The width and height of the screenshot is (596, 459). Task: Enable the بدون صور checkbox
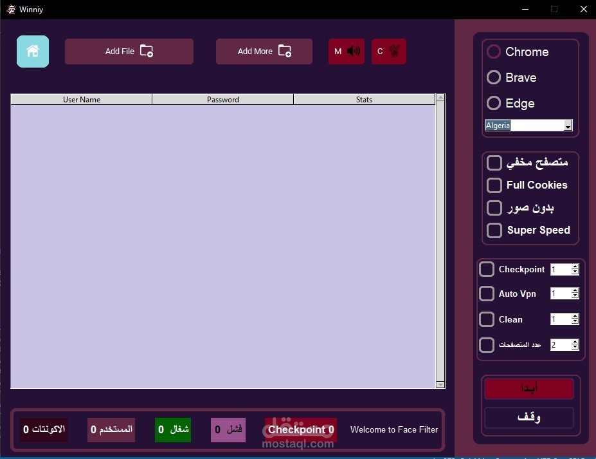coord(494,208)
